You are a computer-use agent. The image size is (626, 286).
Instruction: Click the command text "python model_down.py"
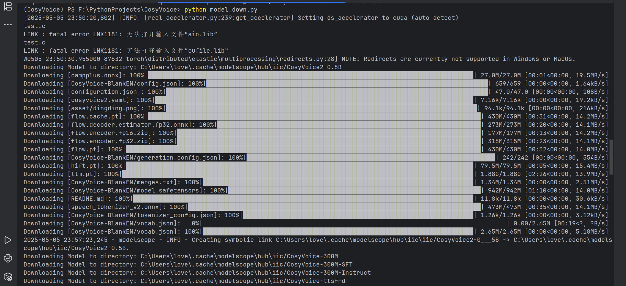pos(221,10)
